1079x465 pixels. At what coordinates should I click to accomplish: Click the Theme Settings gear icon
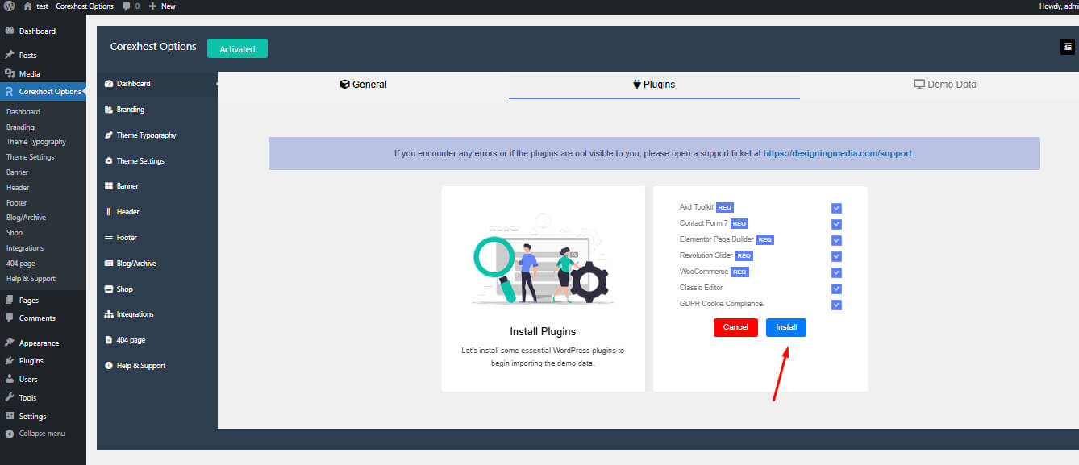[109, 161]
